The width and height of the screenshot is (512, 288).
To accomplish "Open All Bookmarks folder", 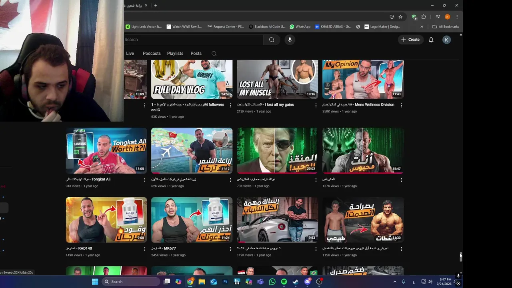I will tap(446, 27).
